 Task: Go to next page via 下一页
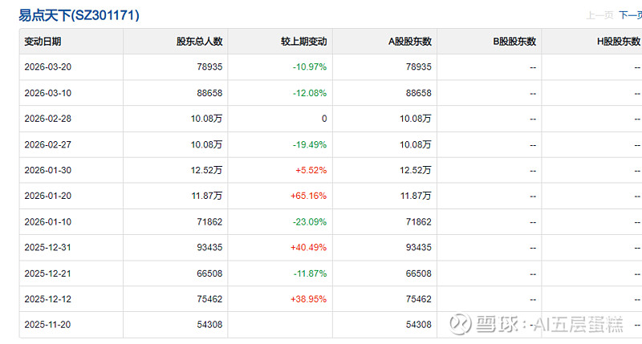(x=630, y=15)
